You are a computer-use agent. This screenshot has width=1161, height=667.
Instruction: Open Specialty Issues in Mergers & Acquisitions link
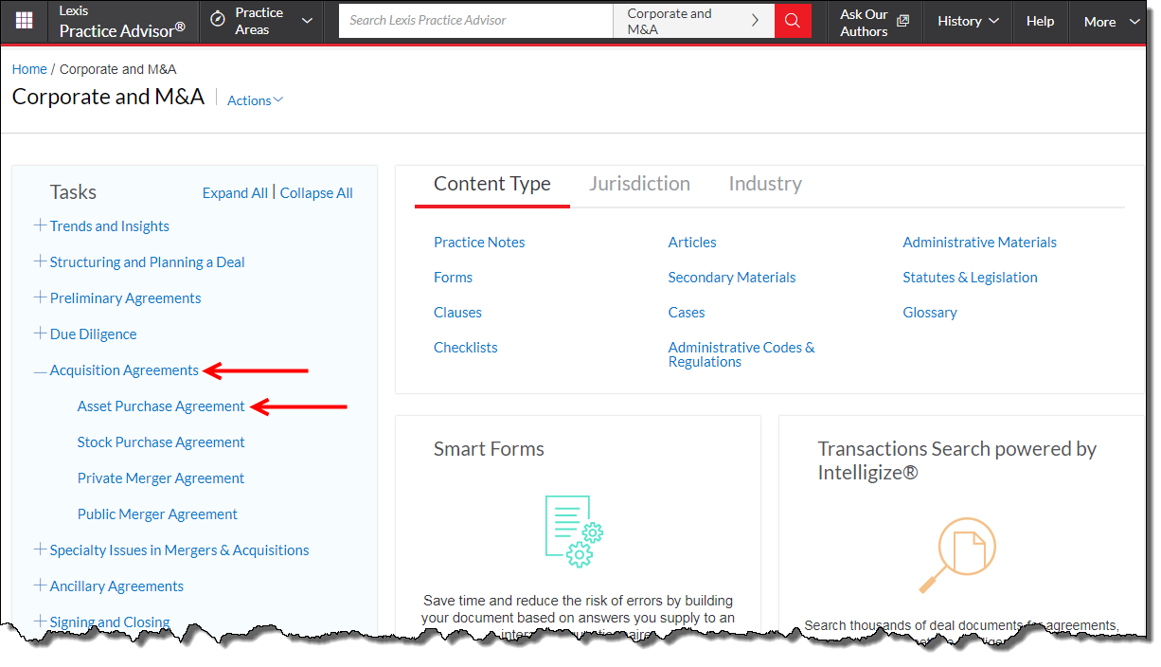[179, 550]
